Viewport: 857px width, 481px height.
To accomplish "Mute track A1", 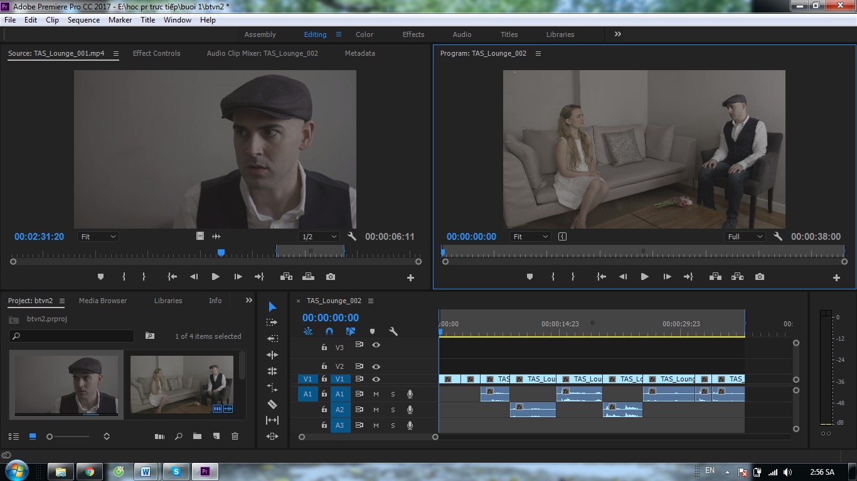I will [x=376, y=394].
